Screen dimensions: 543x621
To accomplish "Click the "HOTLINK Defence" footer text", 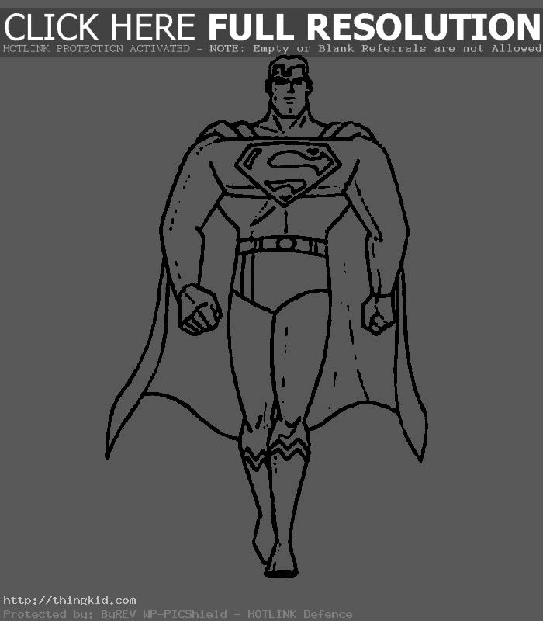I will pyautogui.click(x=300, y=614).
